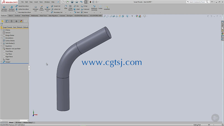This screenshot has height=126, width=224.
Task: Click the Search Community Forum field
Action: 197,2
